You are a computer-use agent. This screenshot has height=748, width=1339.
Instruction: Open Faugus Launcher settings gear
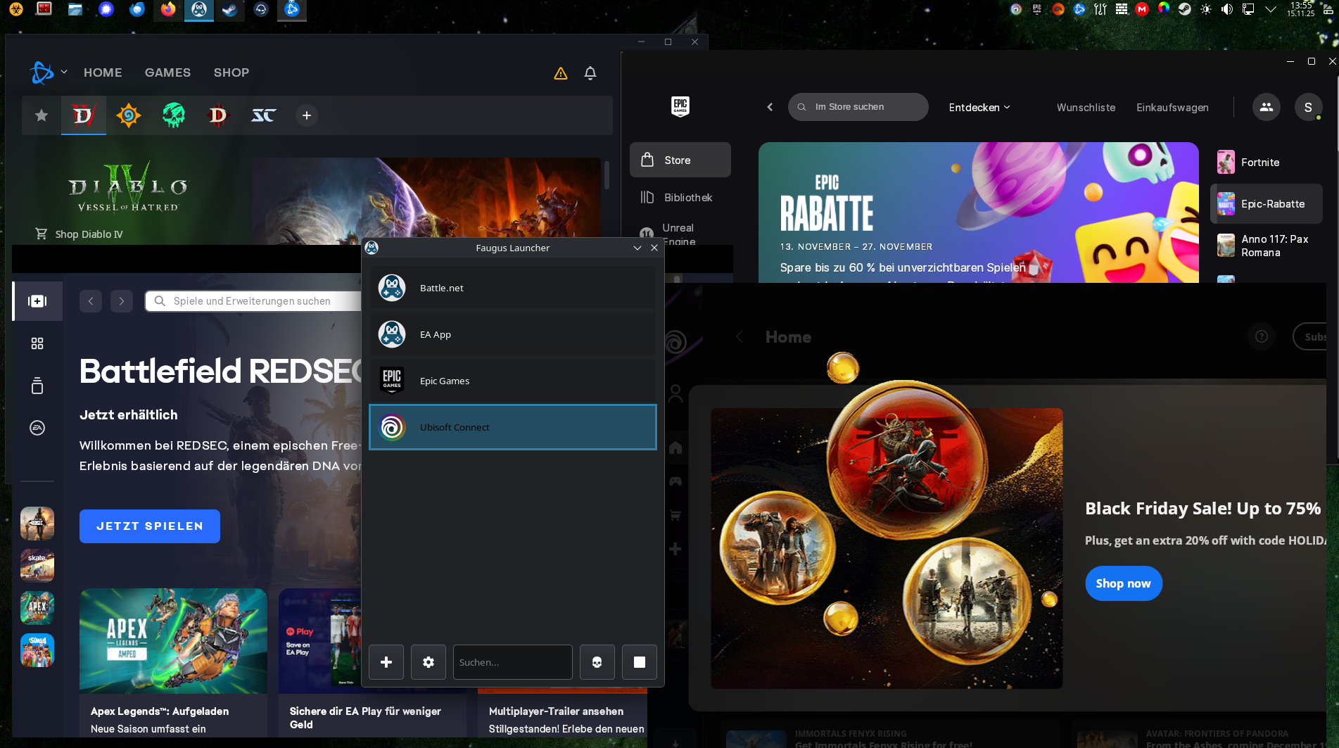coord(429,662)
